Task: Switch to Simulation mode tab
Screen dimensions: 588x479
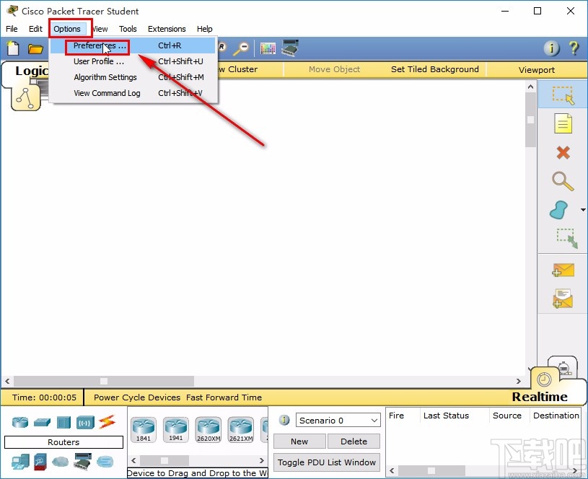Action: [x=563, y=366]
